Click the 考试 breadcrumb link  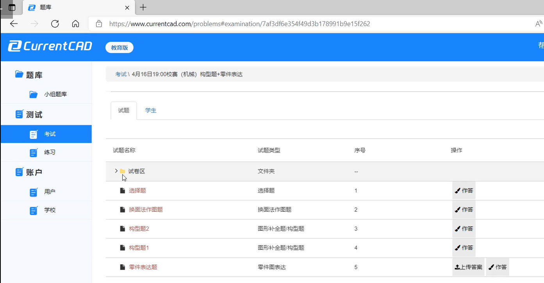pyautogui.click(x=121, y=74)
